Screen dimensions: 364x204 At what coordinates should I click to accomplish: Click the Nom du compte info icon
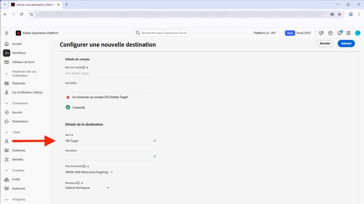pos(83,67)
